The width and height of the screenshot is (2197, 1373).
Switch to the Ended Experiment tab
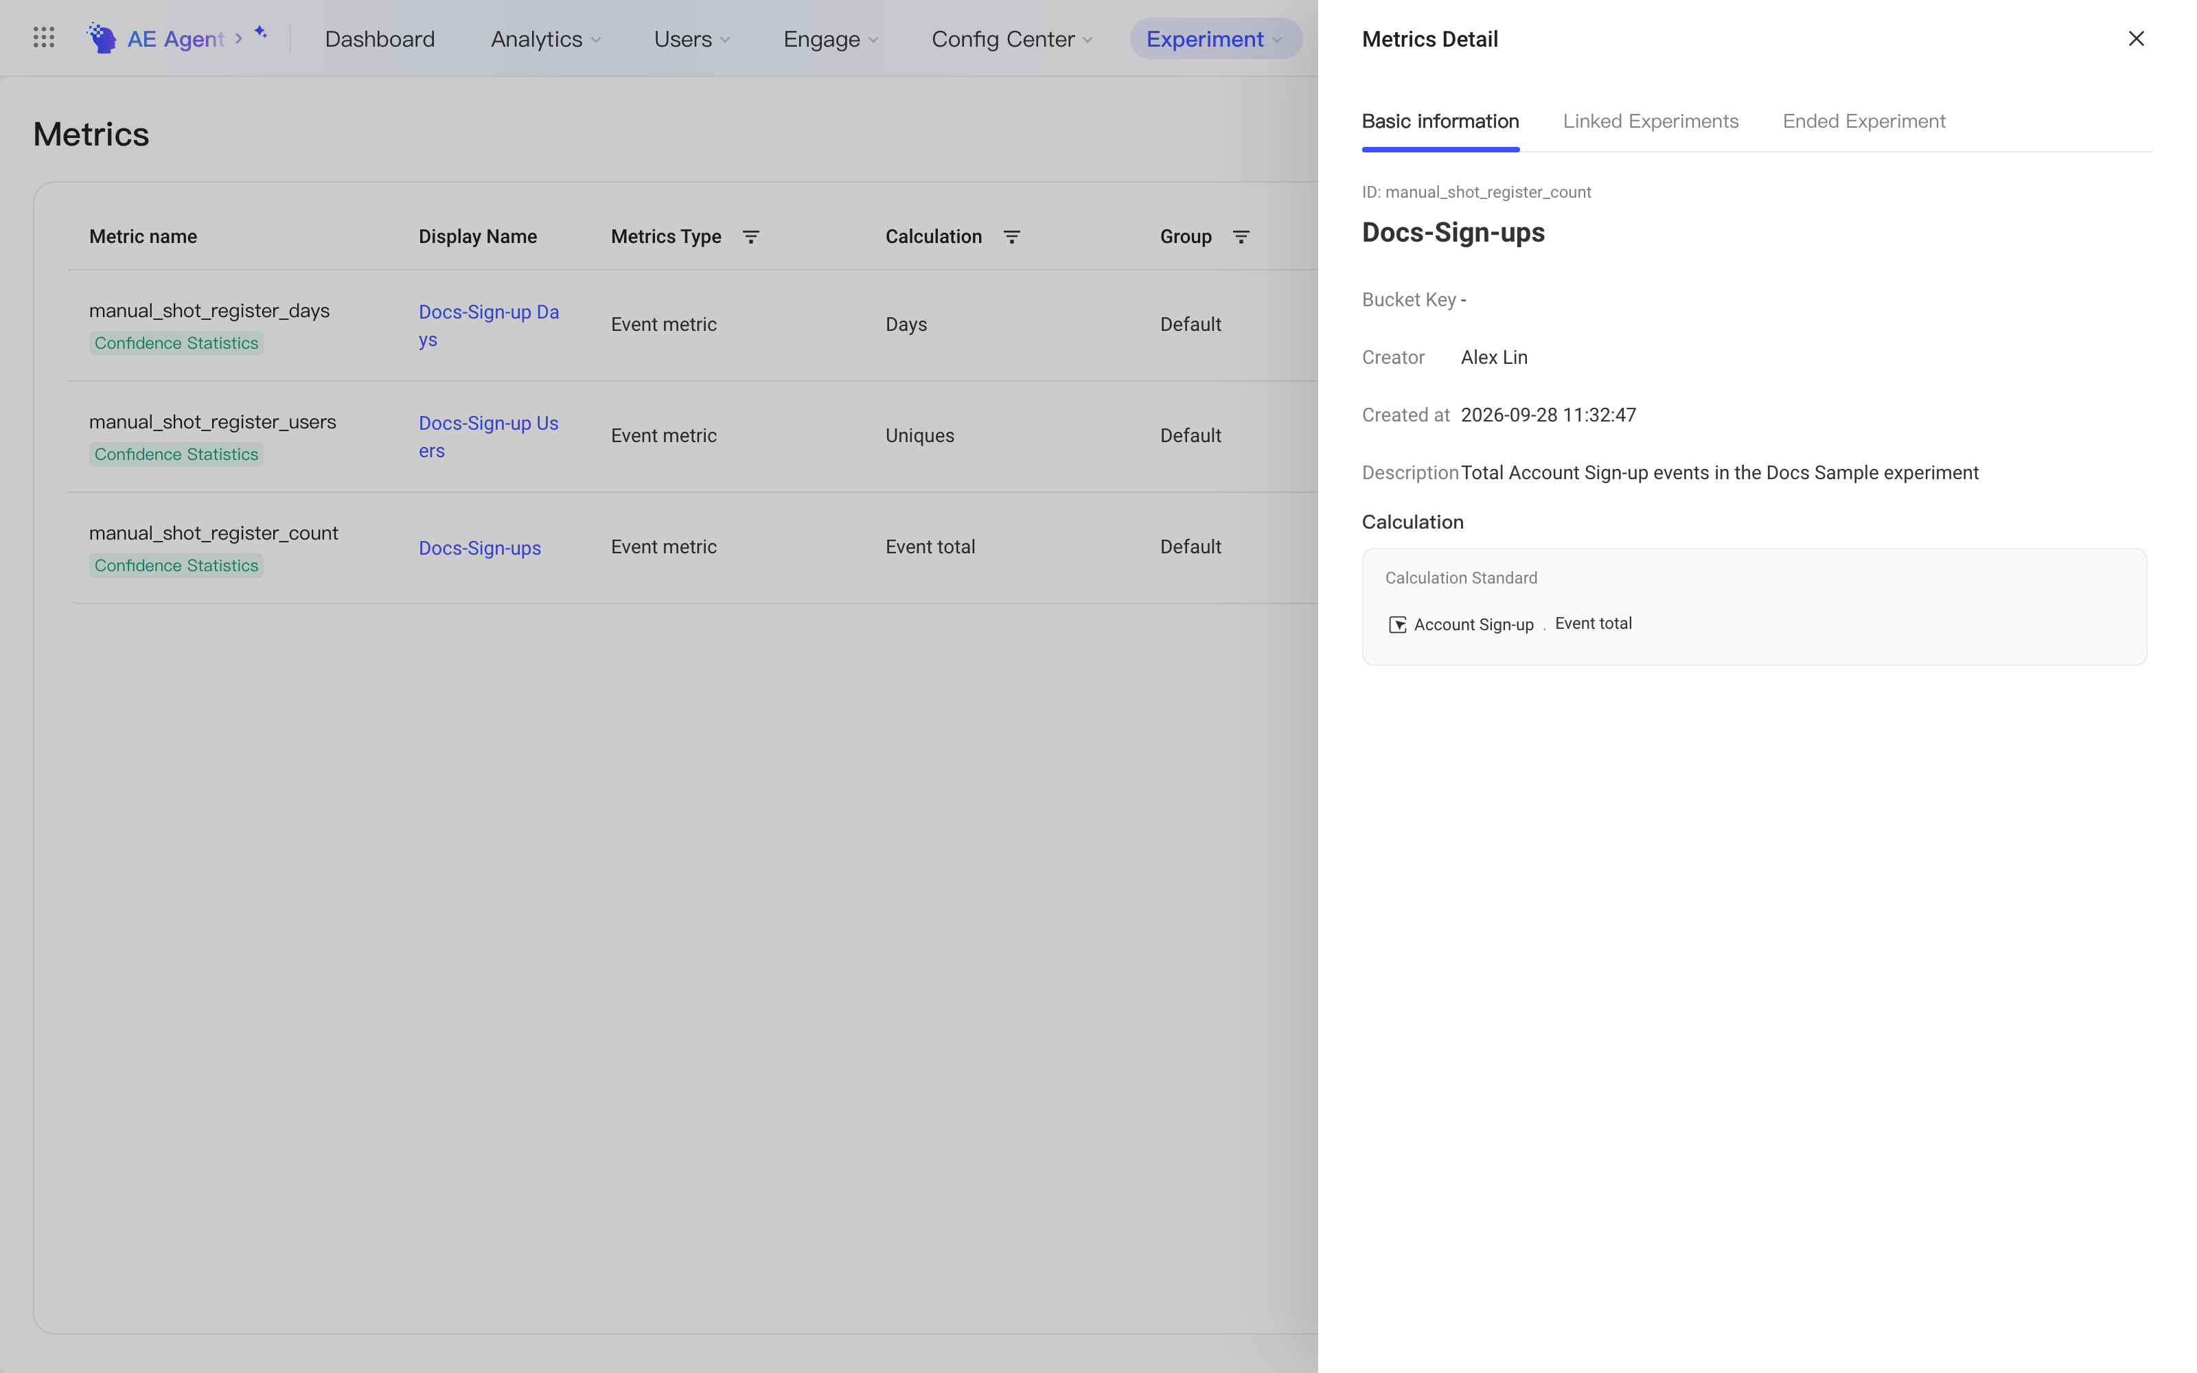(1864, 122)
